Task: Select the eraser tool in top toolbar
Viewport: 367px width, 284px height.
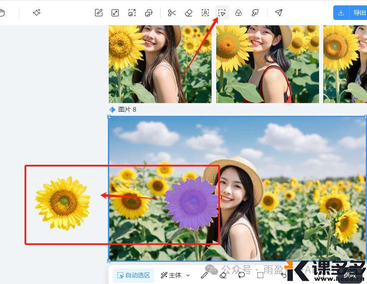Action: tap(188, 13)
